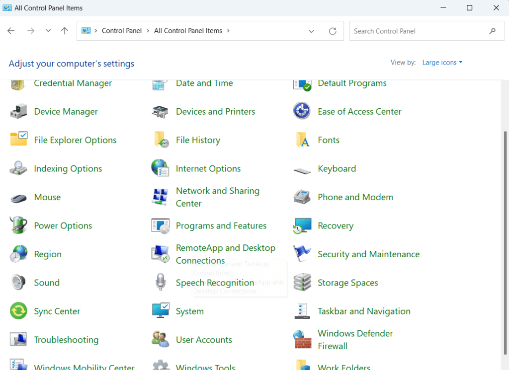Open the Device Manager text link
509x370 pixels.
click(66, 112)
